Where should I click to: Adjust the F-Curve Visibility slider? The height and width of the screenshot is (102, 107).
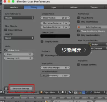point(55,76)
